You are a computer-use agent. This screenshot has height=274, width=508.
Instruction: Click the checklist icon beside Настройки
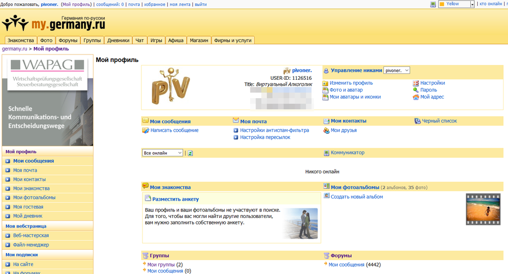click(416, 83)
